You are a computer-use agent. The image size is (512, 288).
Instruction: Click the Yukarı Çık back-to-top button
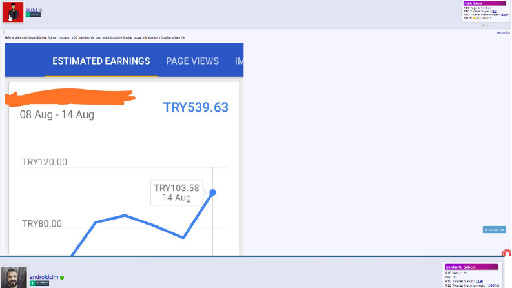(x=495, y=229)
